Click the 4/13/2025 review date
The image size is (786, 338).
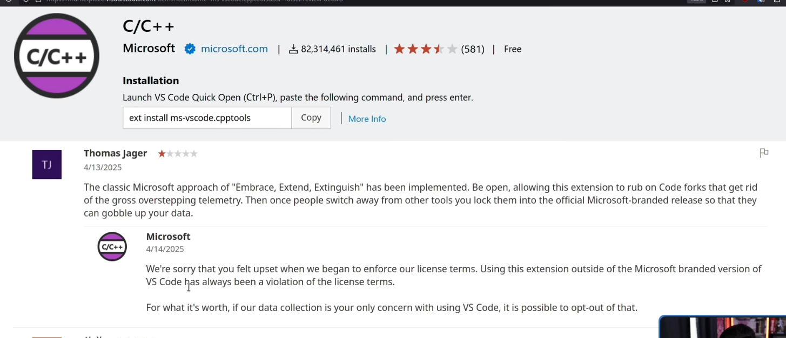pyautogui.click(x=103, y=168)
